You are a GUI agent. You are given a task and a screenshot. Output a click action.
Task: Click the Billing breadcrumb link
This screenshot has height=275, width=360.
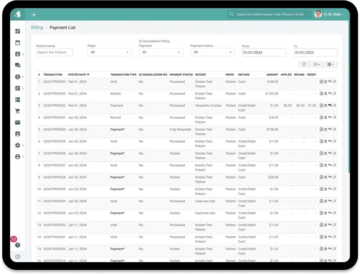click(37, 27)
